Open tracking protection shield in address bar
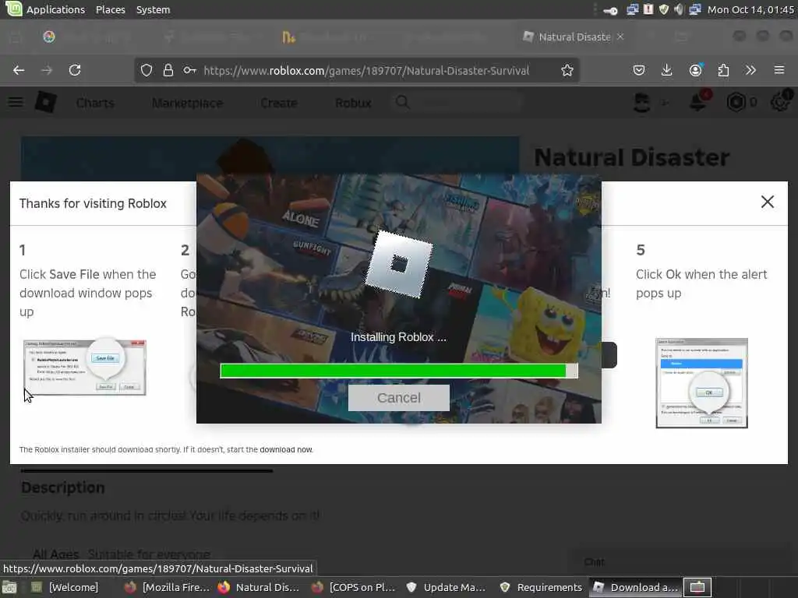Screen dimensions: 798x598 [x=147, y=70]
